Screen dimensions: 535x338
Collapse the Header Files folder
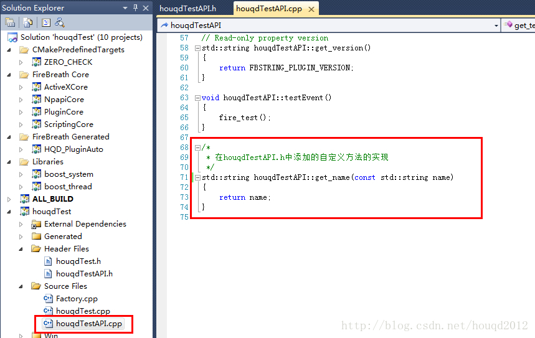pos(21,249)
